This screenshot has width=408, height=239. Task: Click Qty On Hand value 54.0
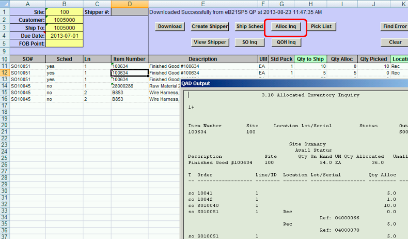(326, 162)
